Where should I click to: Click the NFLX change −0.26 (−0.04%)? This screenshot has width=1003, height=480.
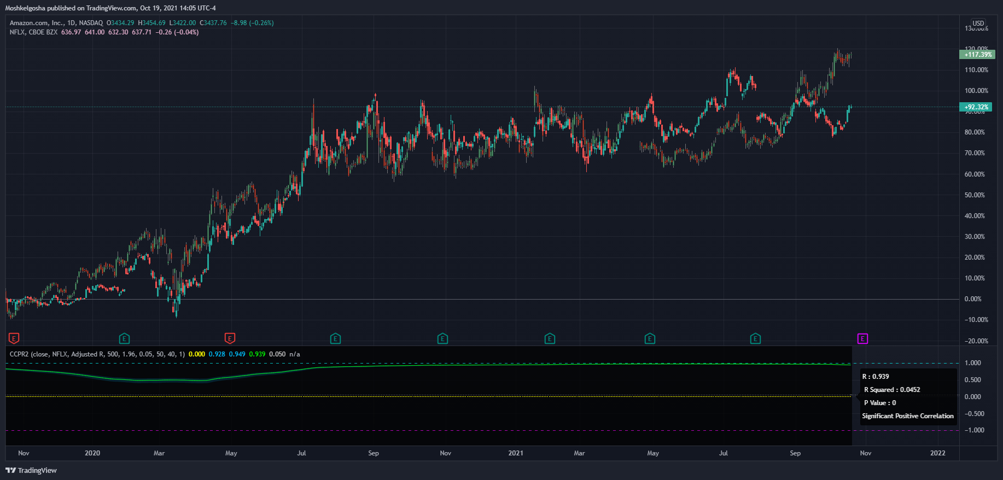(x=177, y=32)
